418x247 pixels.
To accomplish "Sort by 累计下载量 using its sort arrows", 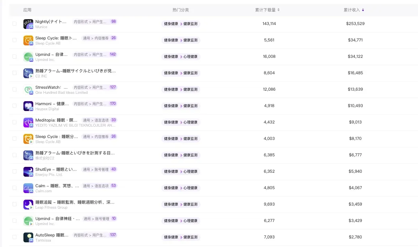I will [279, 10].
